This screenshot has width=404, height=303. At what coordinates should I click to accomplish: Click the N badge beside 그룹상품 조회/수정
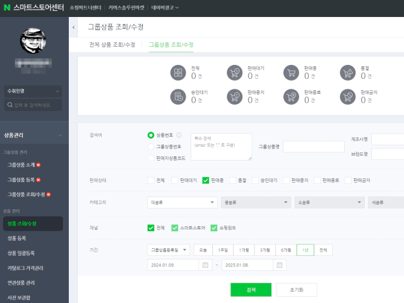(49, 195)
